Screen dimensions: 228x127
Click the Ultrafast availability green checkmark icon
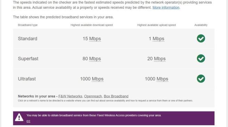[x=201, y=79]
